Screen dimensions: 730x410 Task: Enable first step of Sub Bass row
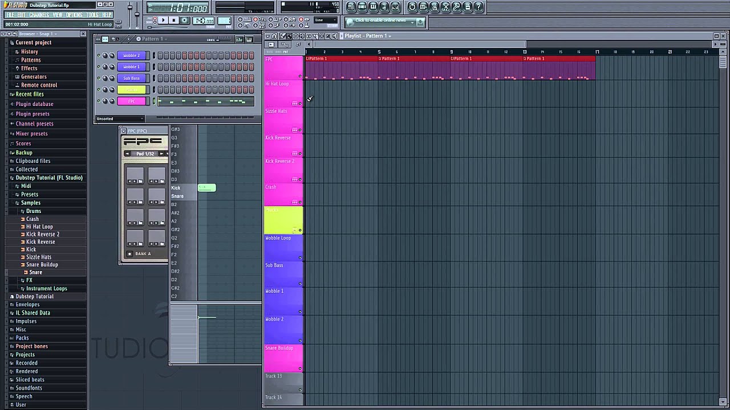pyautogui.click(x=160, y=78)
